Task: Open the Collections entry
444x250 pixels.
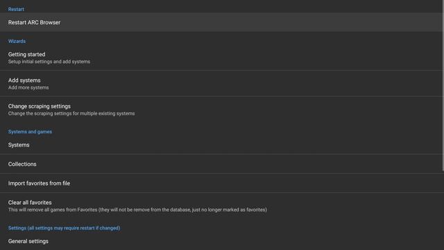Action: coord(221,164)
